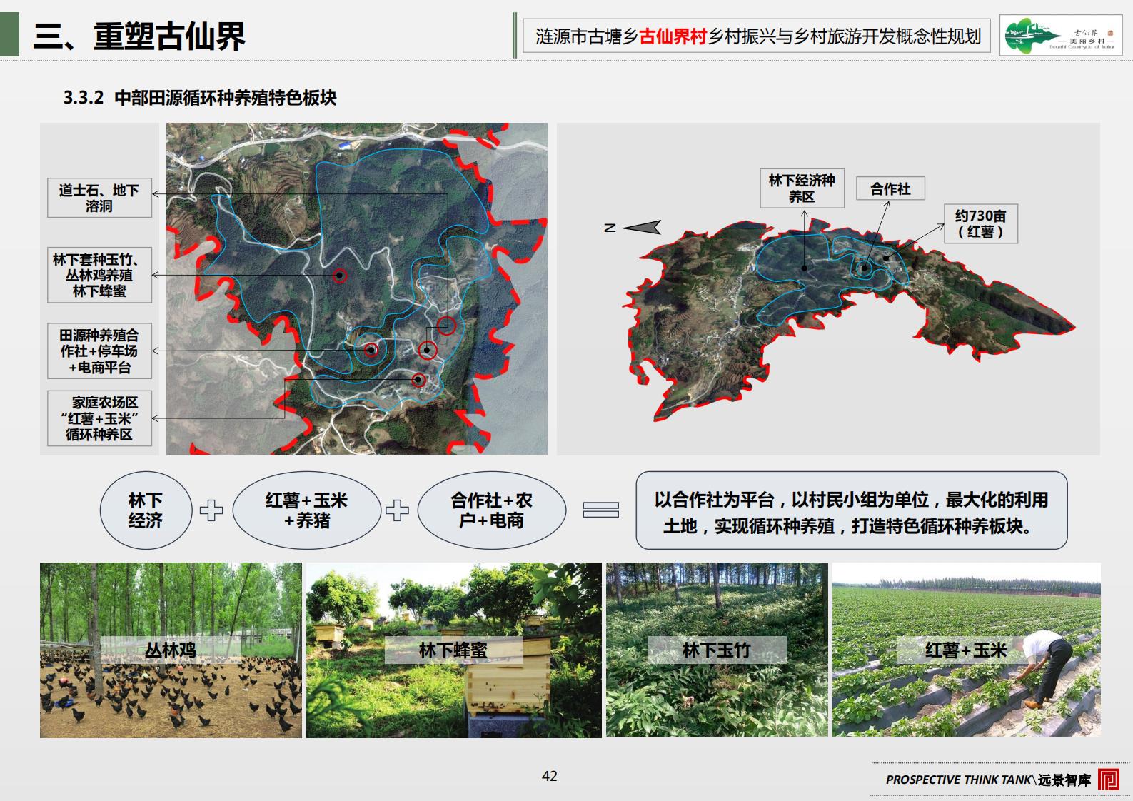The width and height of the screenshot is (1133, 801).
Task: Click the 古仙界 美丽乡村 logo
Action: [x=1062, y=36]
